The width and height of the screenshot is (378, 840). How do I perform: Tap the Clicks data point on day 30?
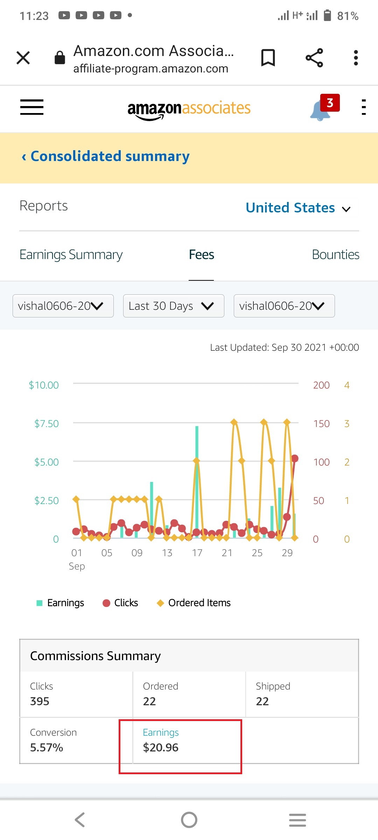tap(295, 458)
